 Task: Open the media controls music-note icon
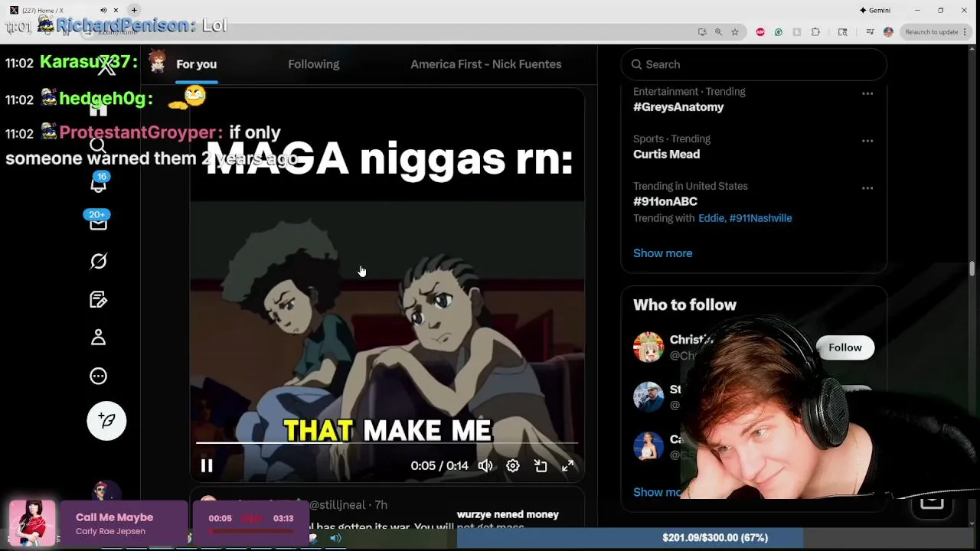870,32
